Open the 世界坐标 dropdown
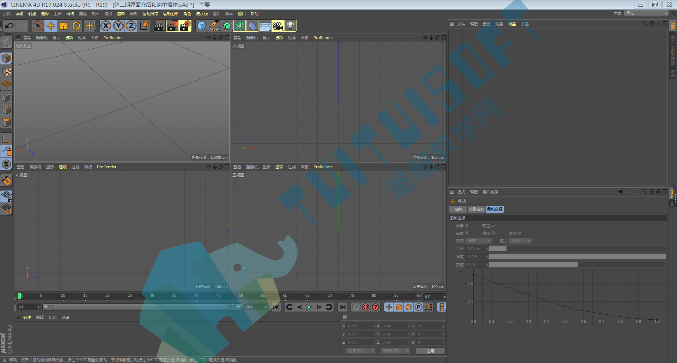 (x=360, y=351)
